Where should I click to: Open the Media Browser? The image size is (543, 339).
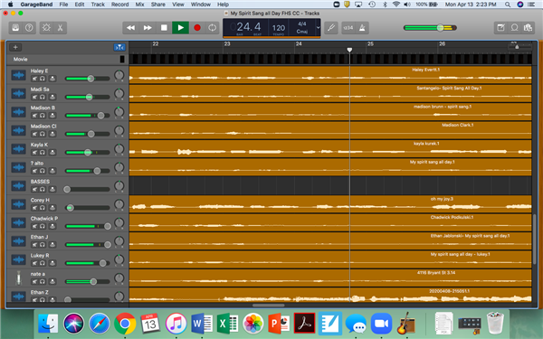pos(528,28)
